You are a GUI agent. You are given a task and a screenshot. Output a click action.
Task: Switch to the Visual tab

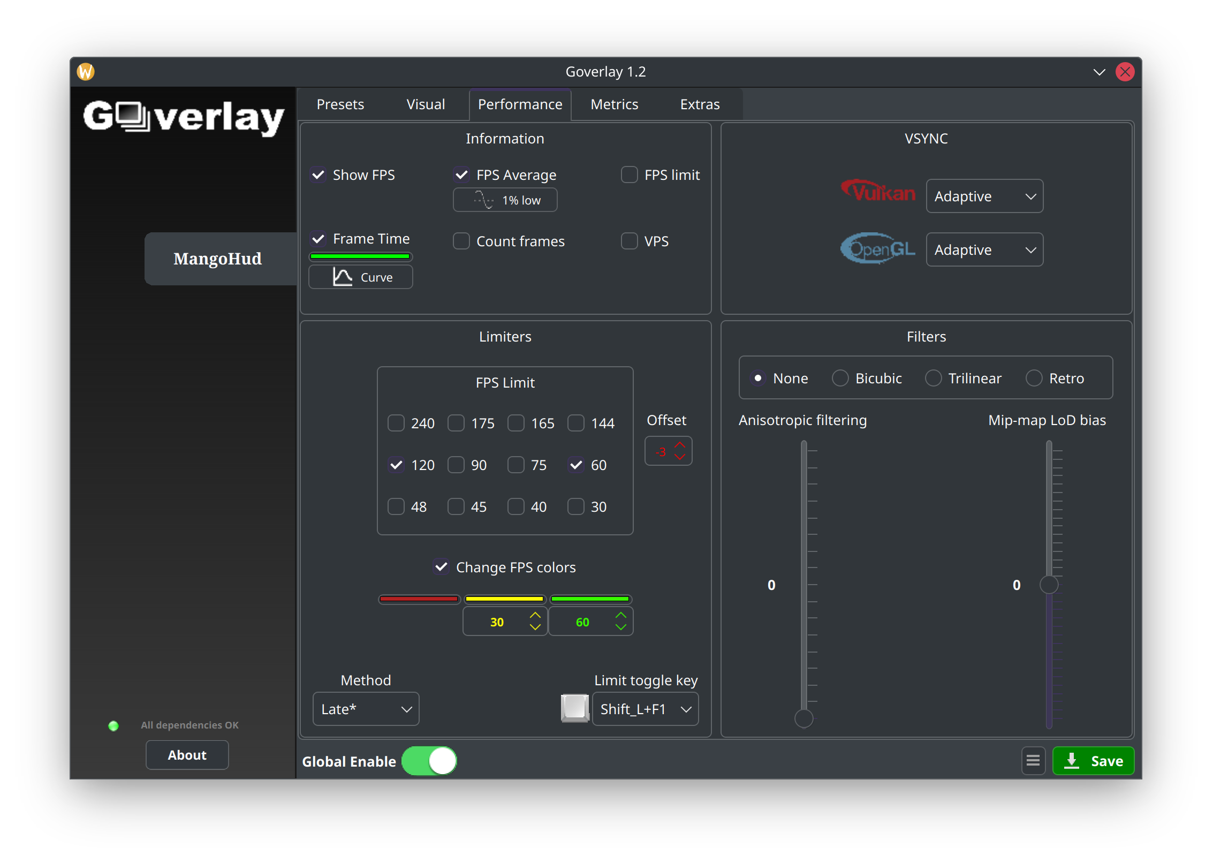click(x=426, y=104)
